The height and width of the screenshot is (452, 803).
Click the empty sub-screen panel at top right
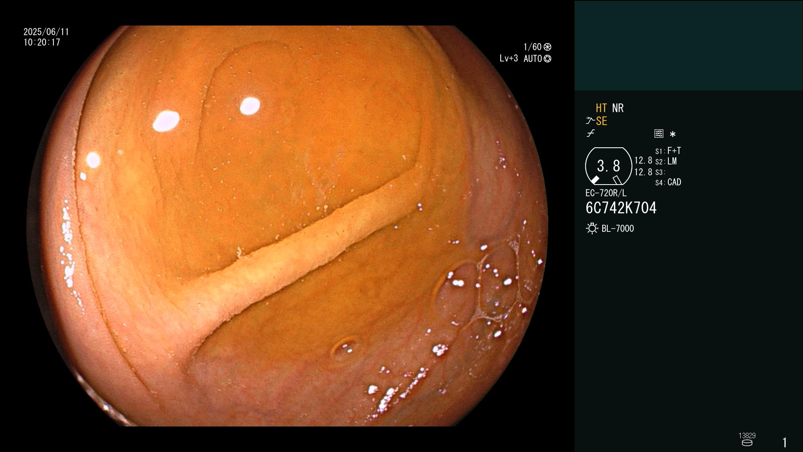point(688,45)
